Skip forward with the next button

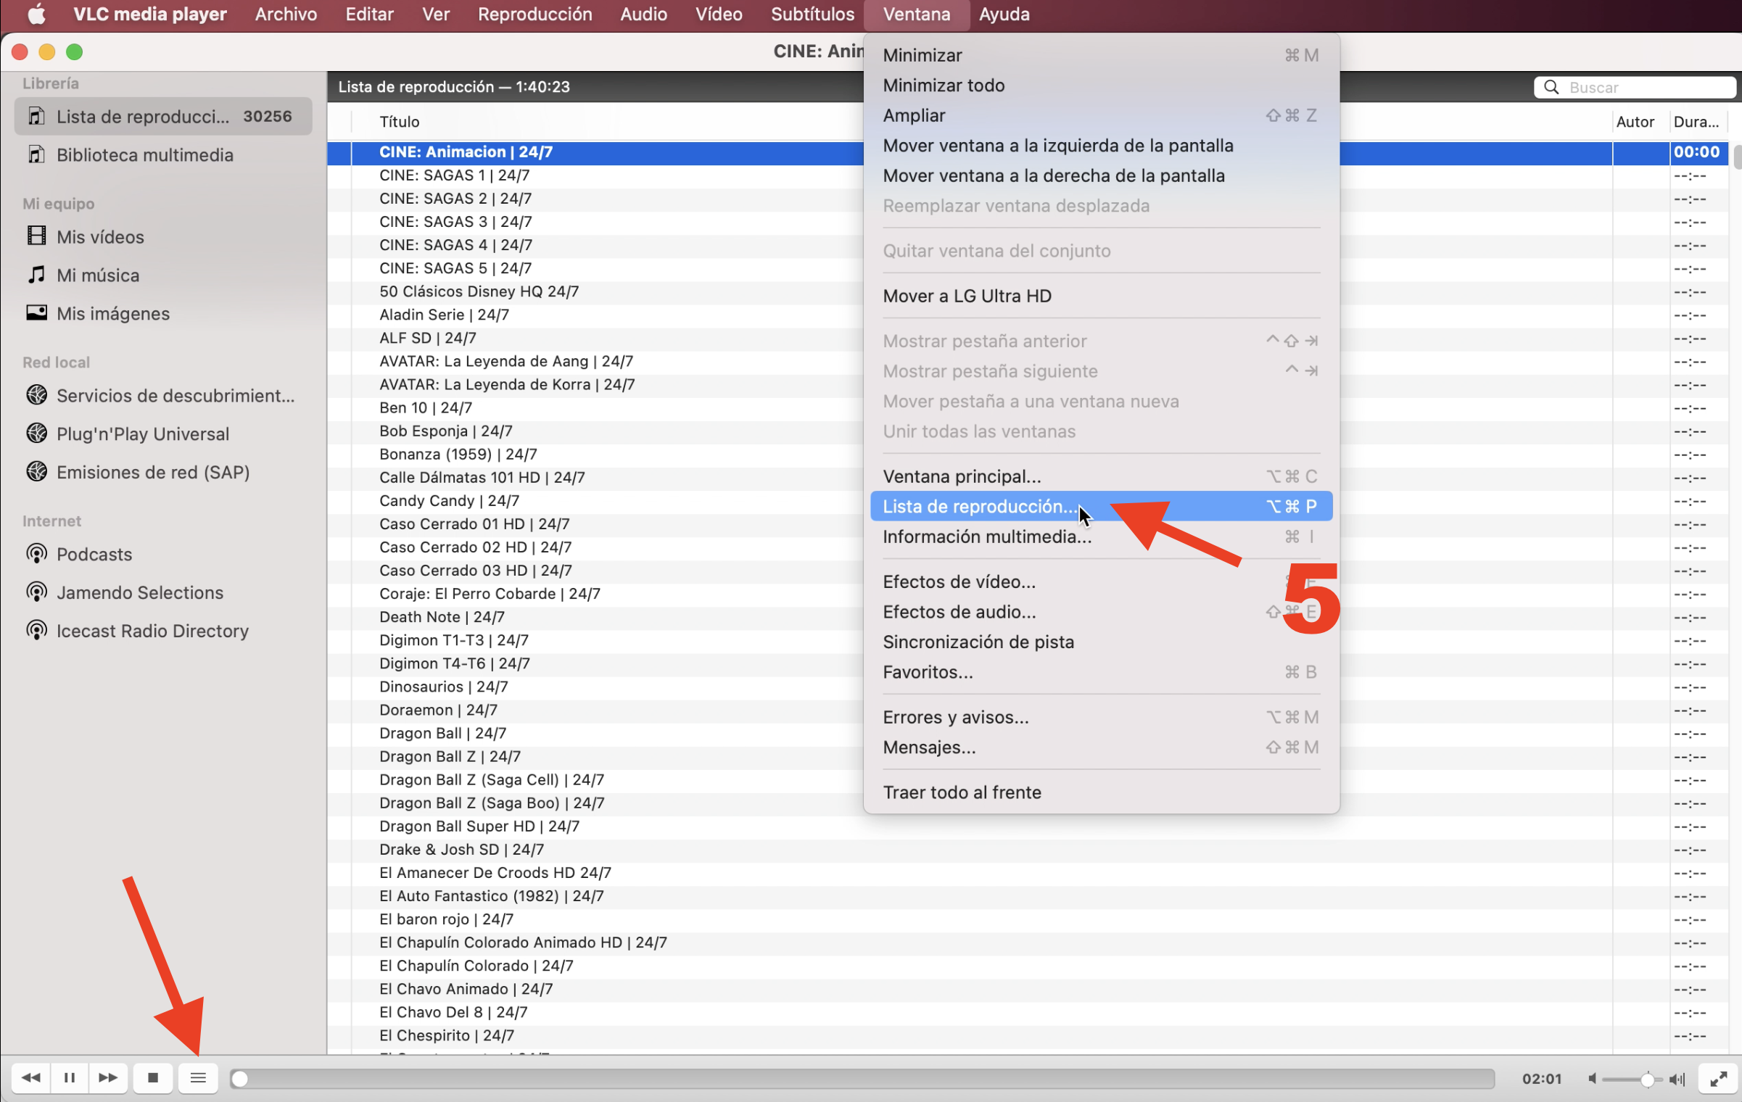coord(108,1077)
